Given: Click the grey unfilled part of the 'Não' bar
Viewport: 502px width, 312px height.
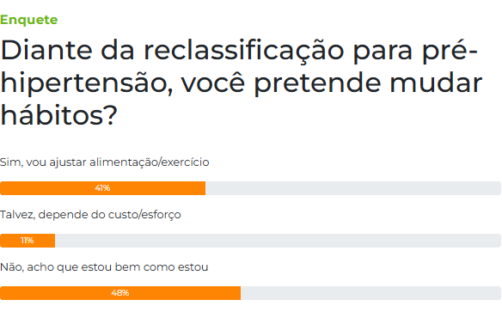Looking at the screenshot, I should tap(370, 293).
